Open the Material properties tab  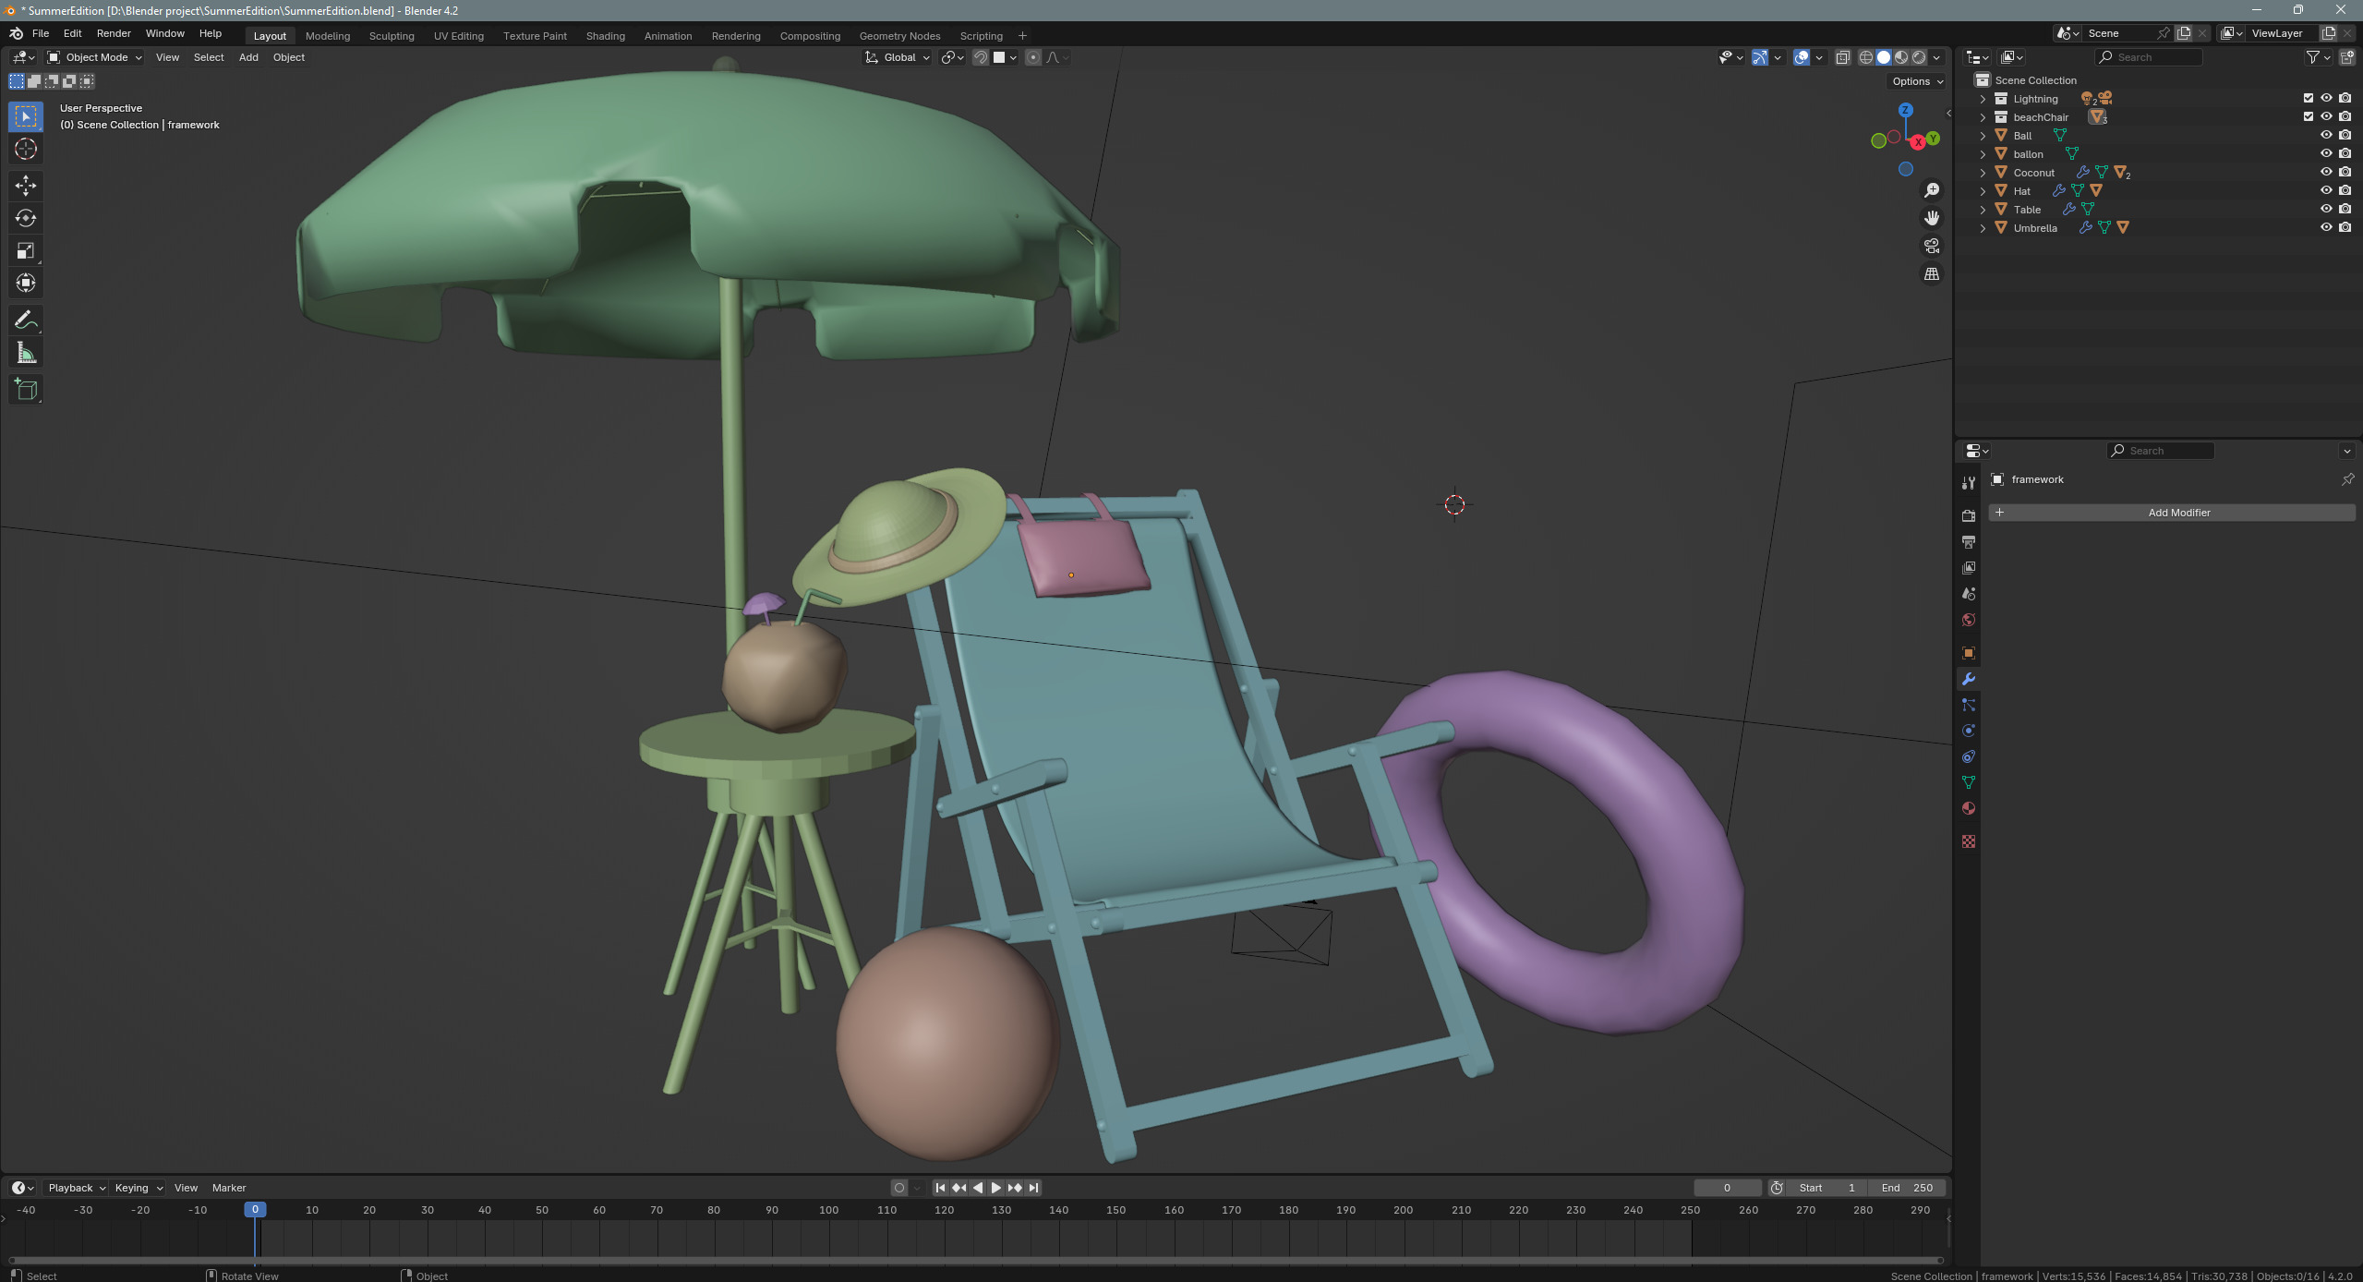coord(1969,808)
